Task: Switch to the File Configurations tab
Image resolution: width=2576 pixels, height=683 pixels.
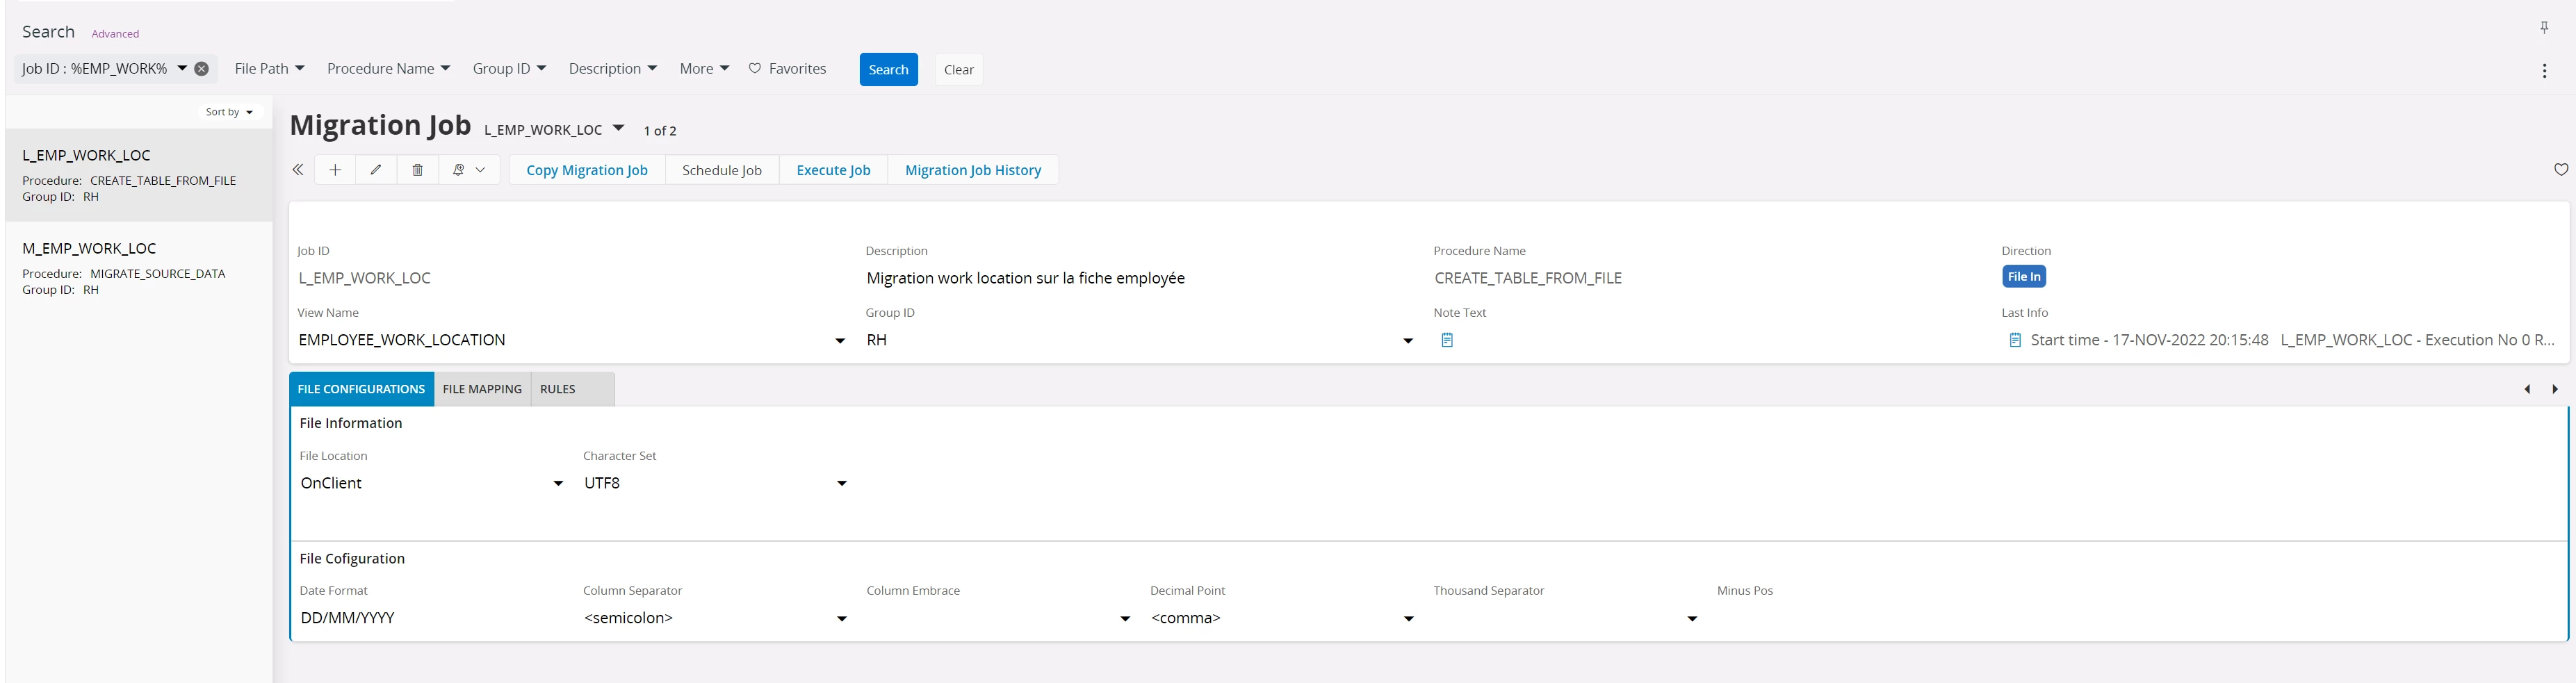Action: point(361,389)
